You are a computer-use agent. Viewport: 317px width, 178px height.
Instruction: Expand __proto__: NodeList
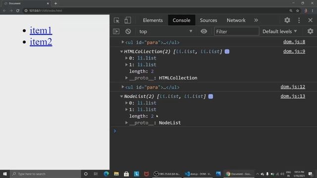point(127,123)
